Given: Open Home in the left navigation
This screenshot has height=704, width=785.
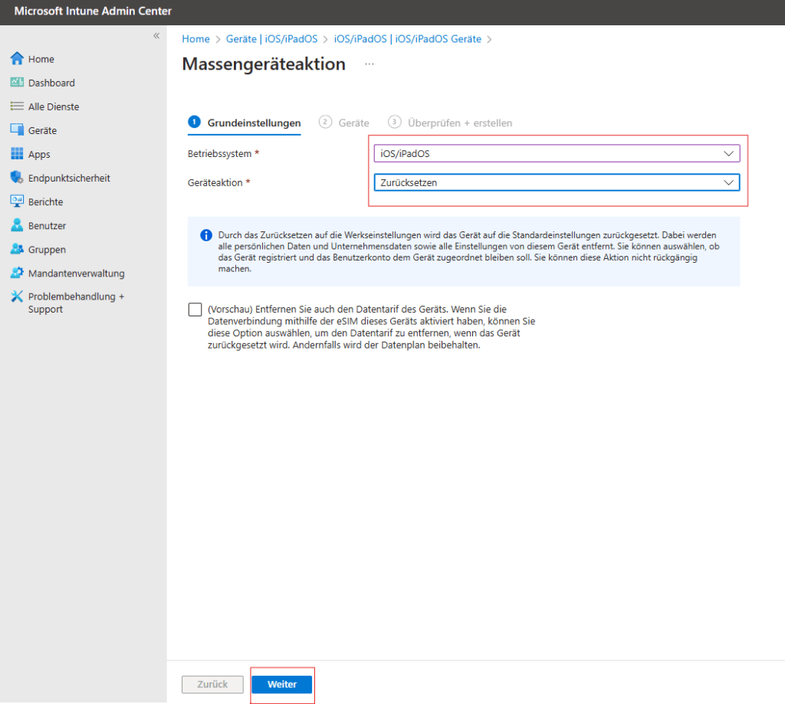Looking at the screenshot, I should 41,59.
